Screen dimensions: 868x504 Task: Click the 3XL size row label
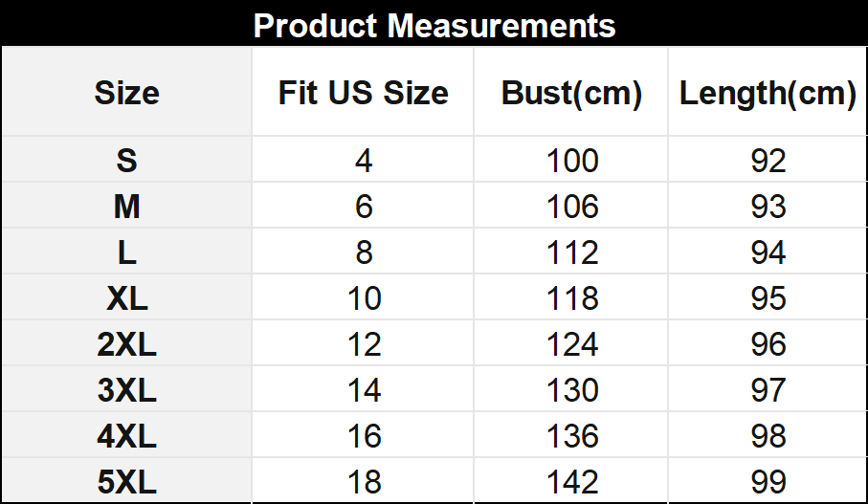coord(126,390)
